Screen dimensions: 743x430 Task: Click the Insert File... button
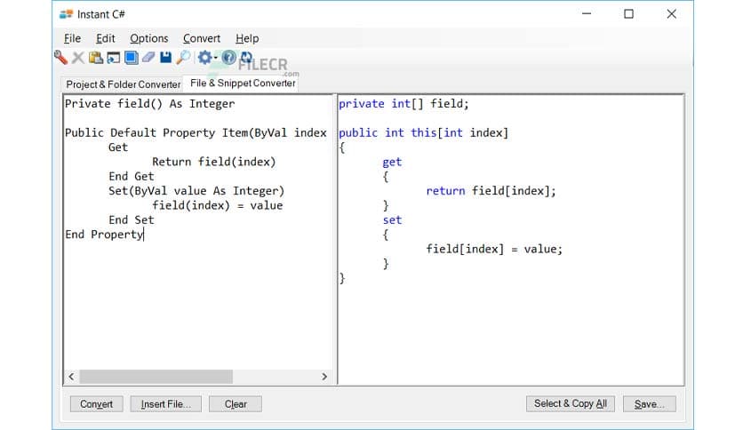(165, 404)
